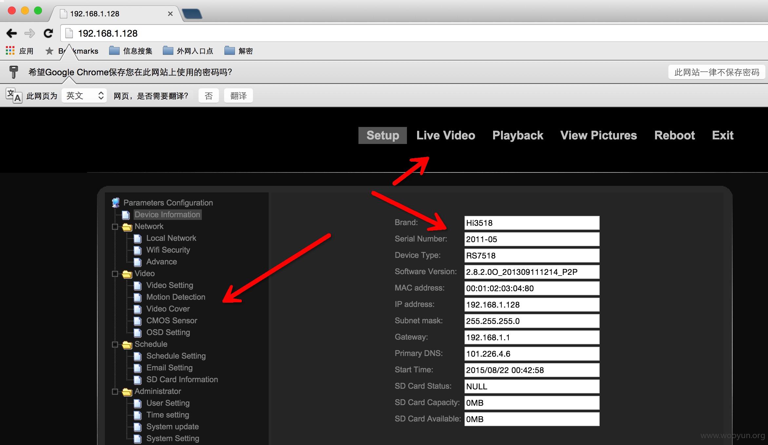The image size is (768, 445).
Task: Open the page language dropdown 英文
Action: [84, 96]
